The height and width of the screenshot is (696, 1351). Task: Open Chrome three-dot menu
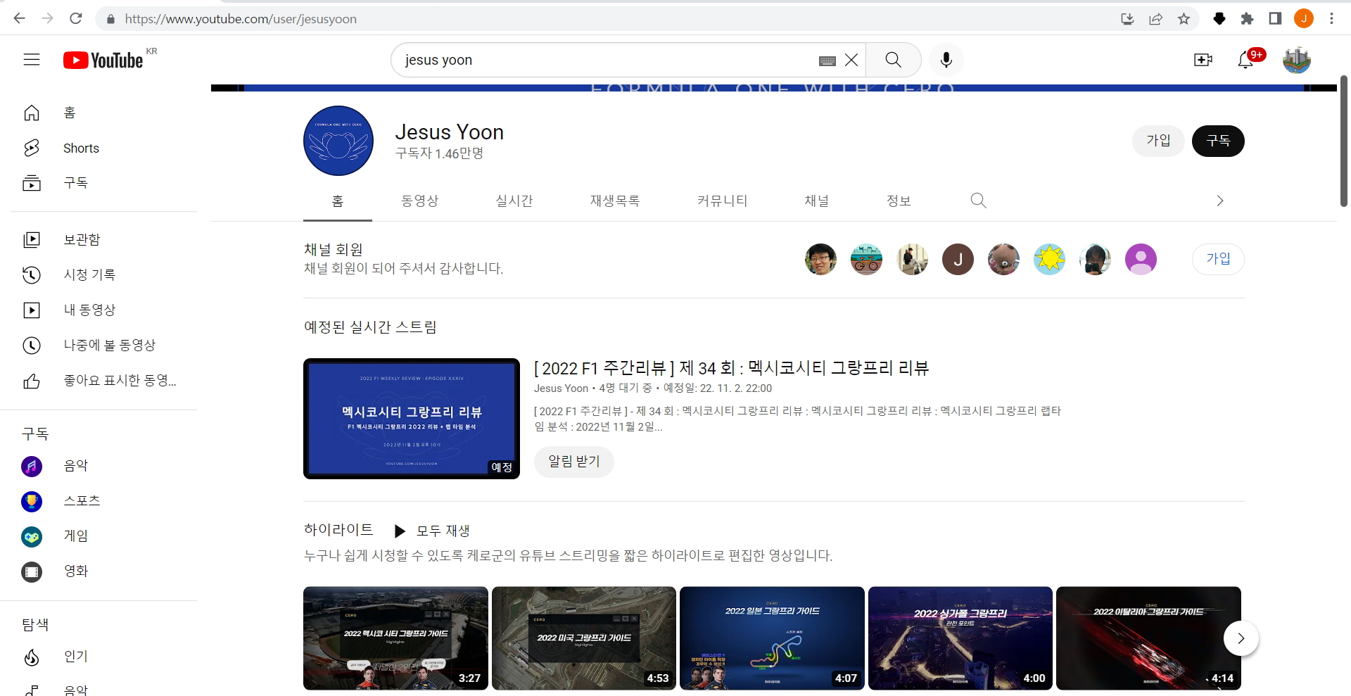[1331, 19]
